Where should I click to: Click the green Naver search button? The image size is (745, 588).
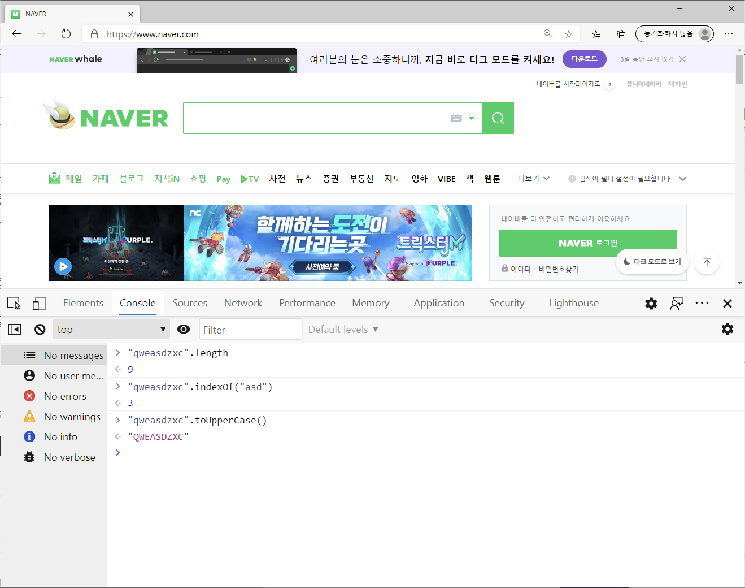[x=498, y=118]
